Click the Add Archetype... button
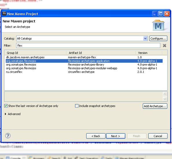 coord(155,106)
